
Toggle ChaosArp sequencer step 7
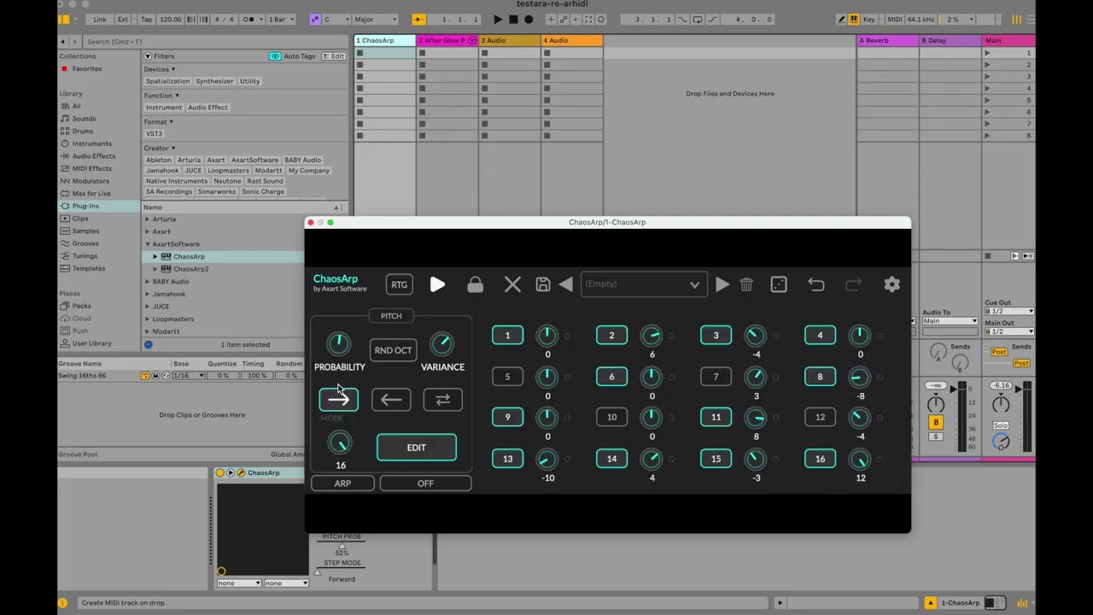pyautogui.click(x=716, y=377)
